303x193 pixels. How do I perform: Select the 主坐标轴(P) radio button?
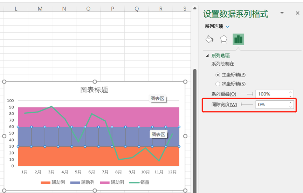pyautogui.click(x=218, y=75)
